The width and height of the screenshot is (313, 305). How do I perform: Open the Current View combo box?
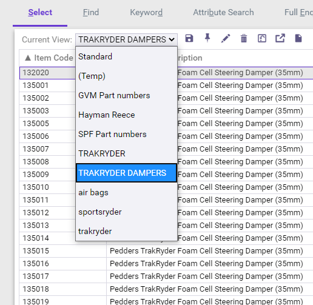tap(126, 39)
